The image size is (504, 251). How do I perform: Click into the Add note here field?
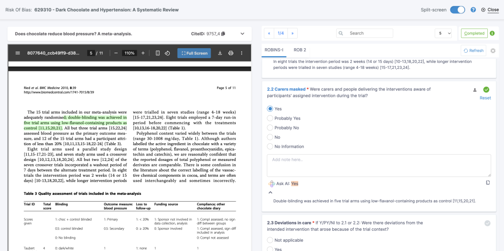click(x=379, y=165)
